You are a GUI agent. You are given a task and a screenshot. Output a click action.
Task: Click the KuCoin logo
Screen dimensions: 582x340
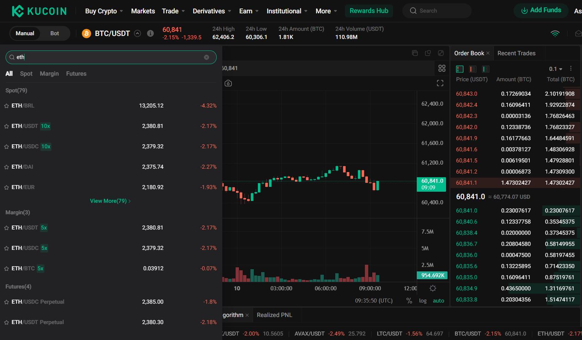(39, 11)
